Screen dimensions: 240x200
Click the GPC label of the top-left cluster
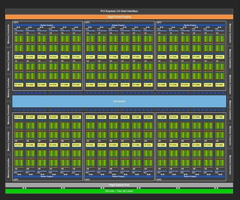(x=16, y=22)
